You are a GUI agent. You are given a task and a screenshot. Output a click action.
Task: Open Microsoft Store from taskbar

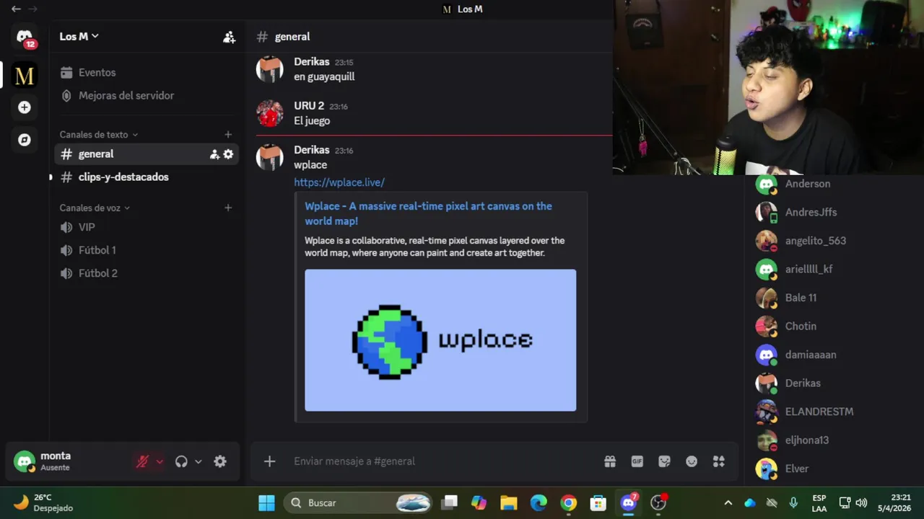pyautogui.click(x=598, y=503)
